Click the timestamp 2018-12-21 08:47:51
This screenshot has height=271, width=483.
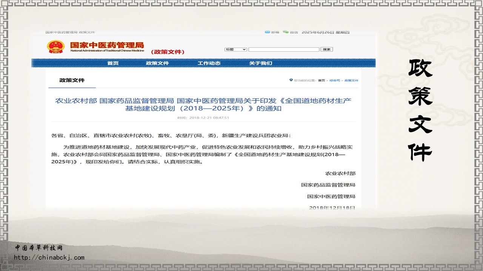203,117
